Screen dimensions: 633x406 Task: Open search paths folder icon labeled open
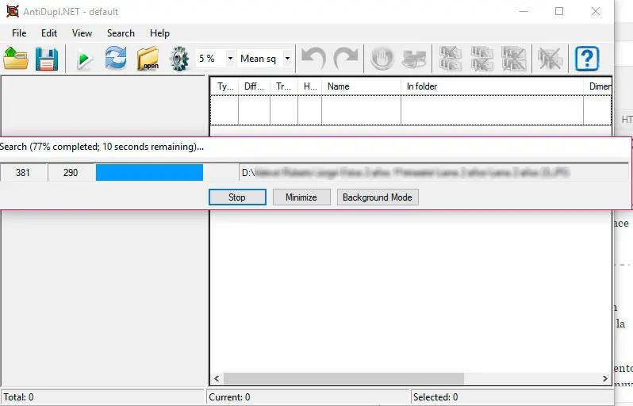pos(148,59)
